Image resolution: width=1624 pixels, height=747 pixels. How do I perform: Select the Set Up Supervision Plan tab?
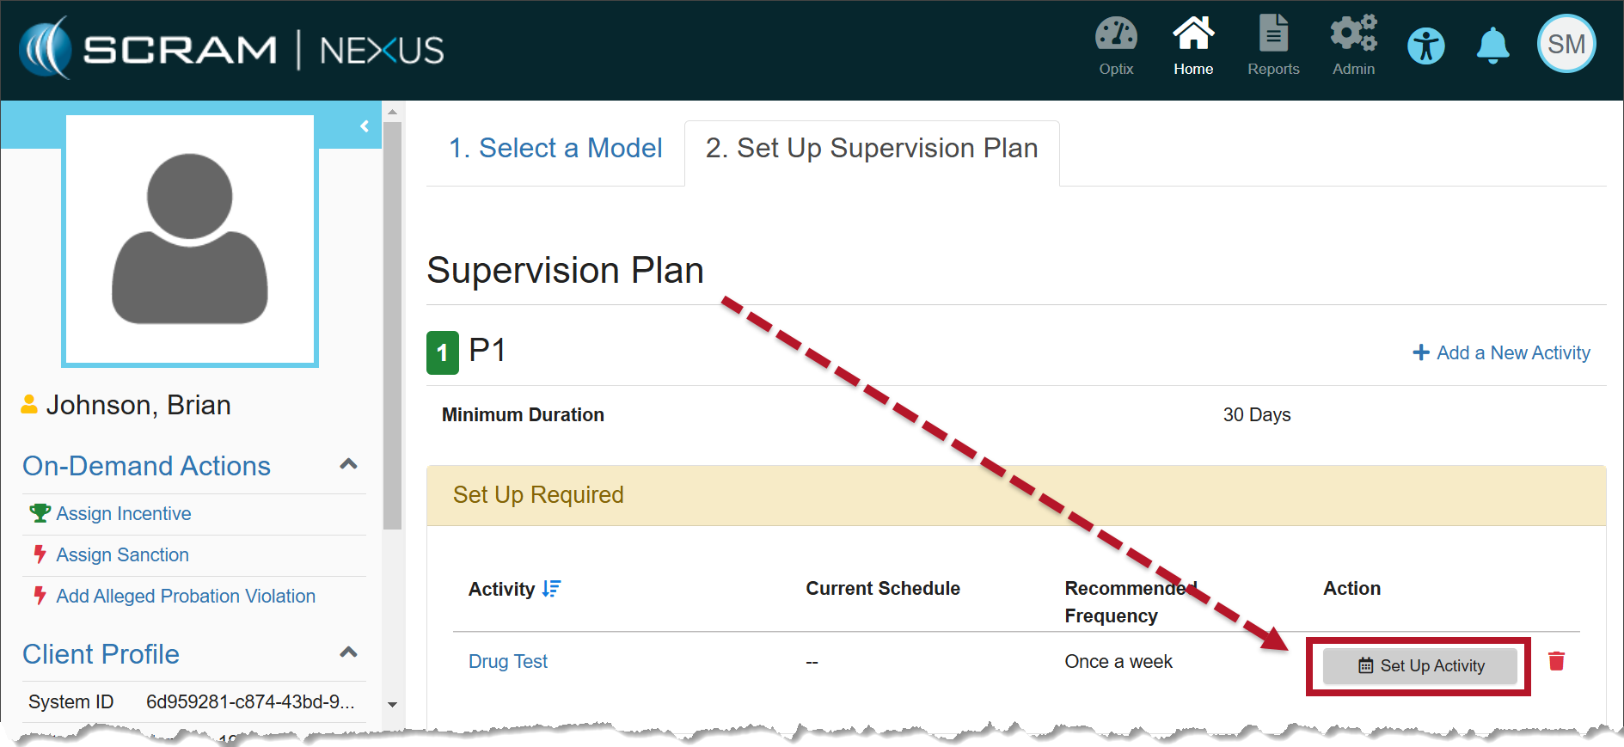[x=871, y=149]
